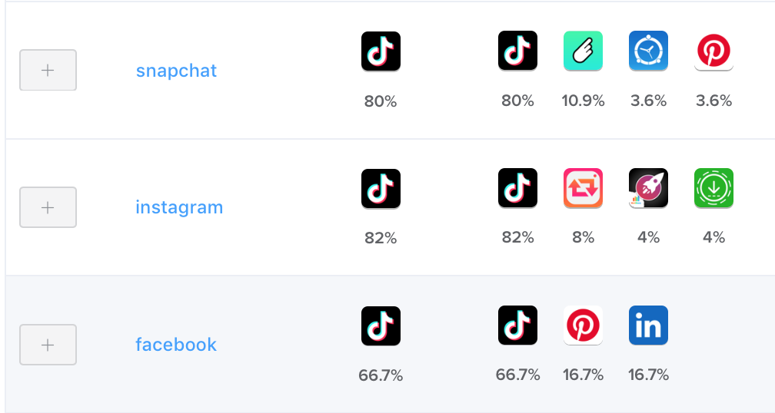This screenshot has height=413, width=775.
Task: Click the leftmost TikTok icon in instagram row
Action: coord(381,189)
